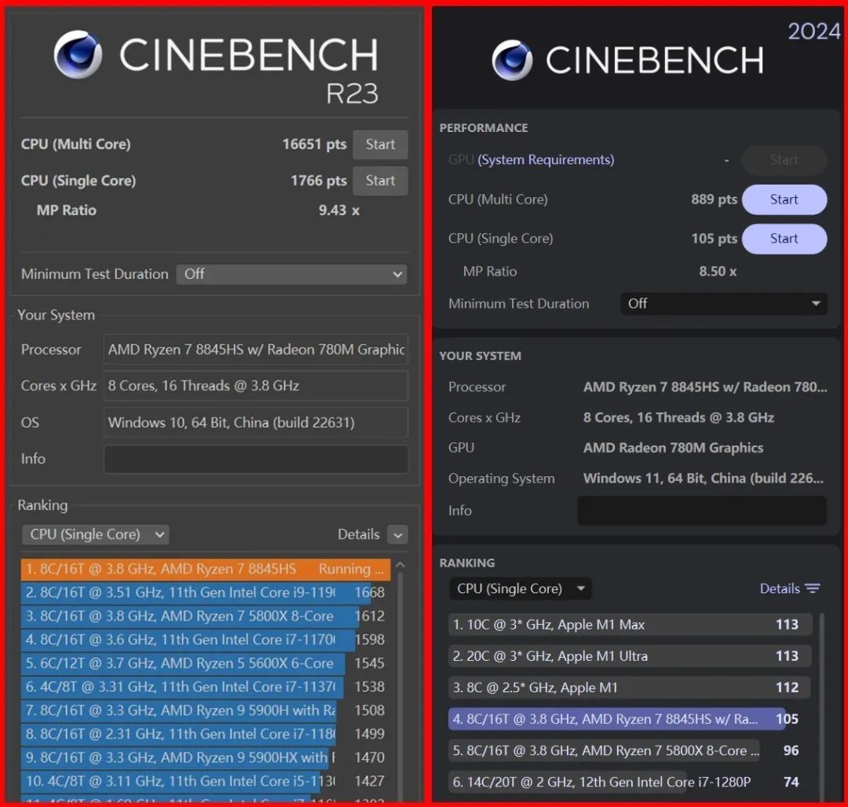This screenshot has height=807, width=848.
Task: Click the 2024 Info input field
Action: pyautogui.click(x=702, y=511)
